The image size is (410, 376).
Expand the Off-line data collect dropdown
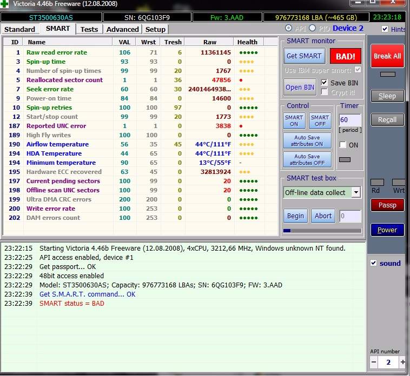[355, 192]
